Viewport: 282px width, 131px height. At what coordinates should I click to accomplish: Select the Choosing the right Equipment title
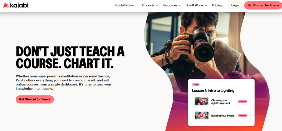coord(221,102)
